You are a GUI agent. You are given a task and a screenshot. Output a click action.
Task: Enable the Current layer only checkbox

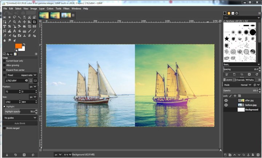tap(4, 61)
